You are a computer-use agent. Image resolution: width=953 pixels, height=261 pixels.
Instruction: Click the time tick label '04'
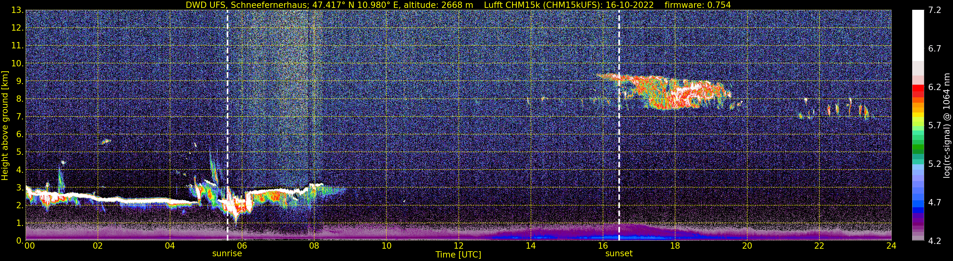click(170, 246)
